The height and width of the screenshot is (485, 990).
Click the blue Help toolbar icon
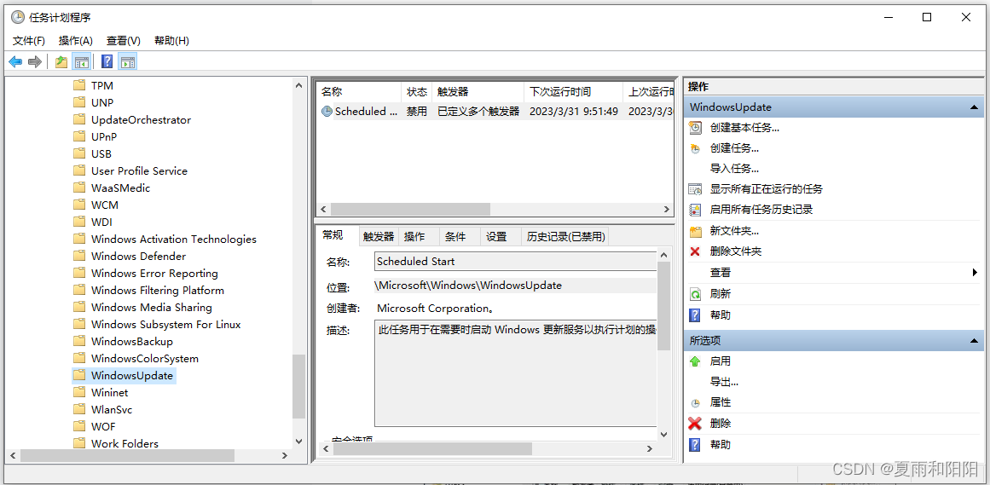[107, 62]
